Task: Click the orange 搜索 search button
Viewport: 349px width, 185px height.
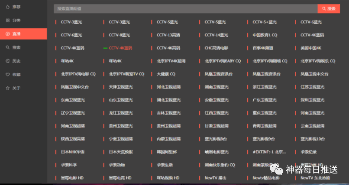Action: click(329, 9)
